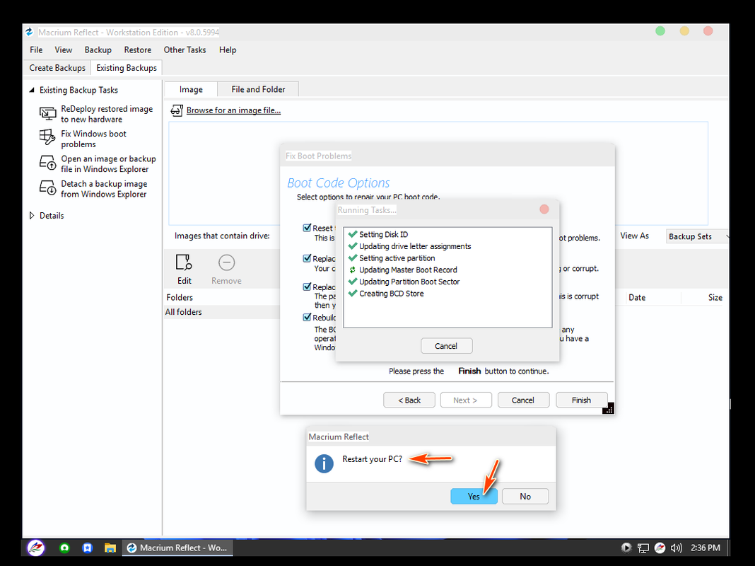The height and width of the screenshot is (566, 755).
Task: Click the Fix Windows boot problems icon
Action: pos(47,137)
